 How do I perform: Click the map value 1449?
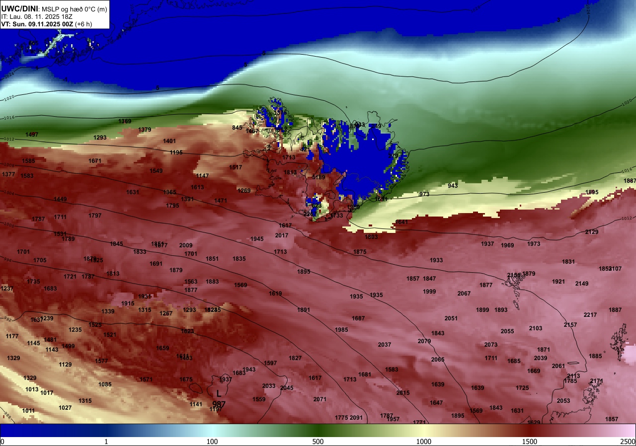60,199
